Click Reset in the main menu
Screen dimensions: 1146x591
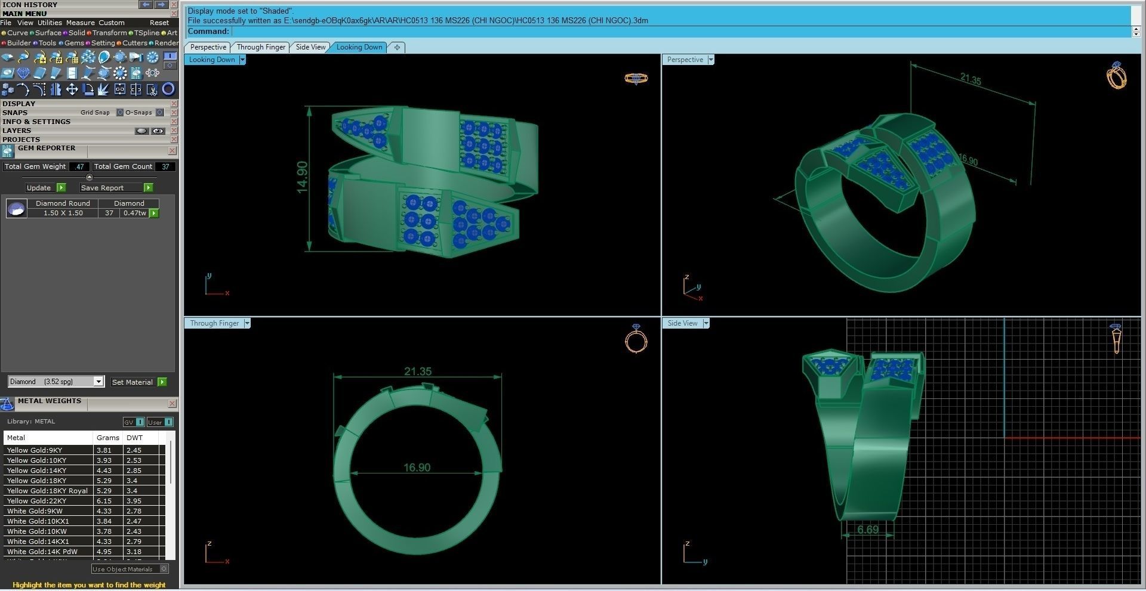(159, 23)
